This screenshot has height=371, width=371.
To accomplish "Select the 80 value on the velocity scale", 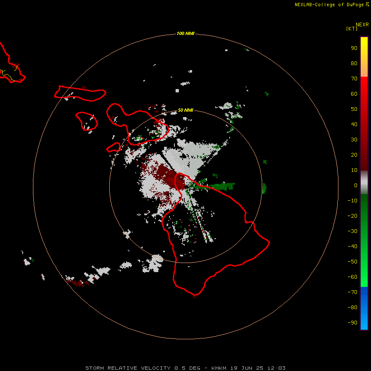I will pos(354,63).
